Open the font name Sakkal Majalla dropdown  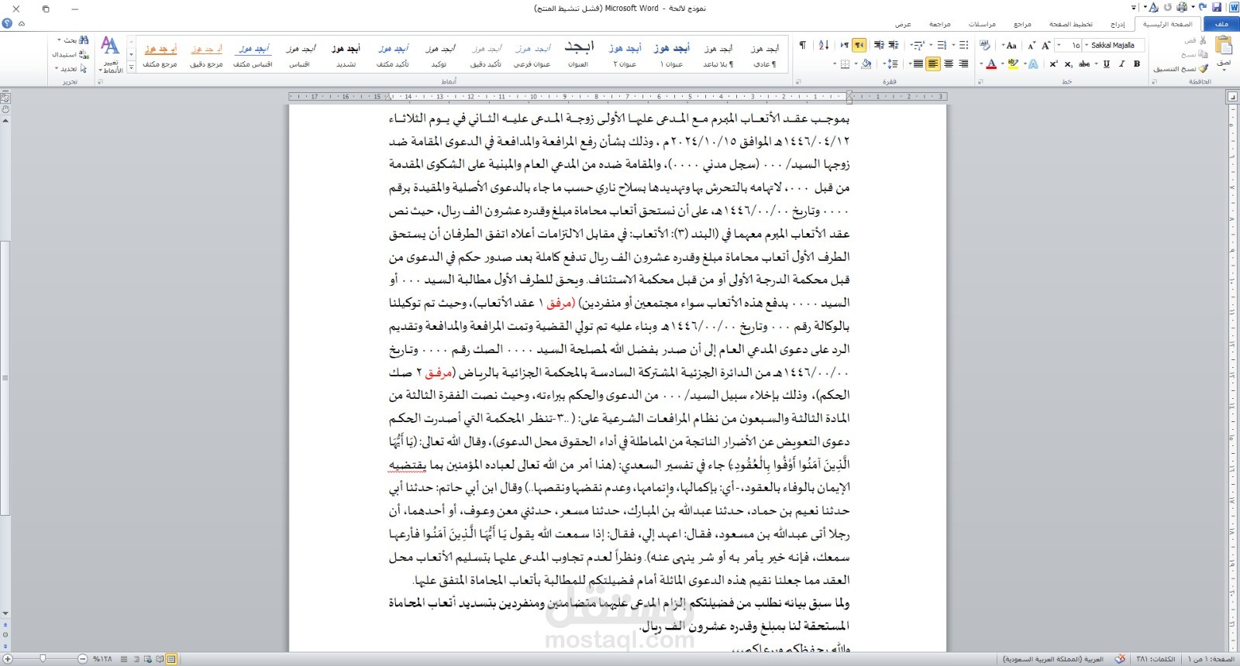click(1087, 45)
